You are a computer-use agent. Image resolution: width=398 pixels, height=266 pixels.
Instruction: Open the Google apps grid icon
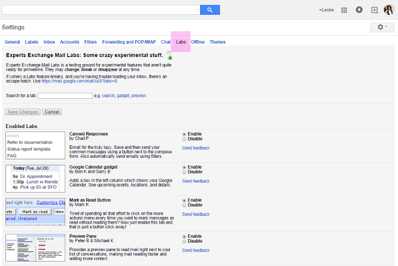[344, 10]
